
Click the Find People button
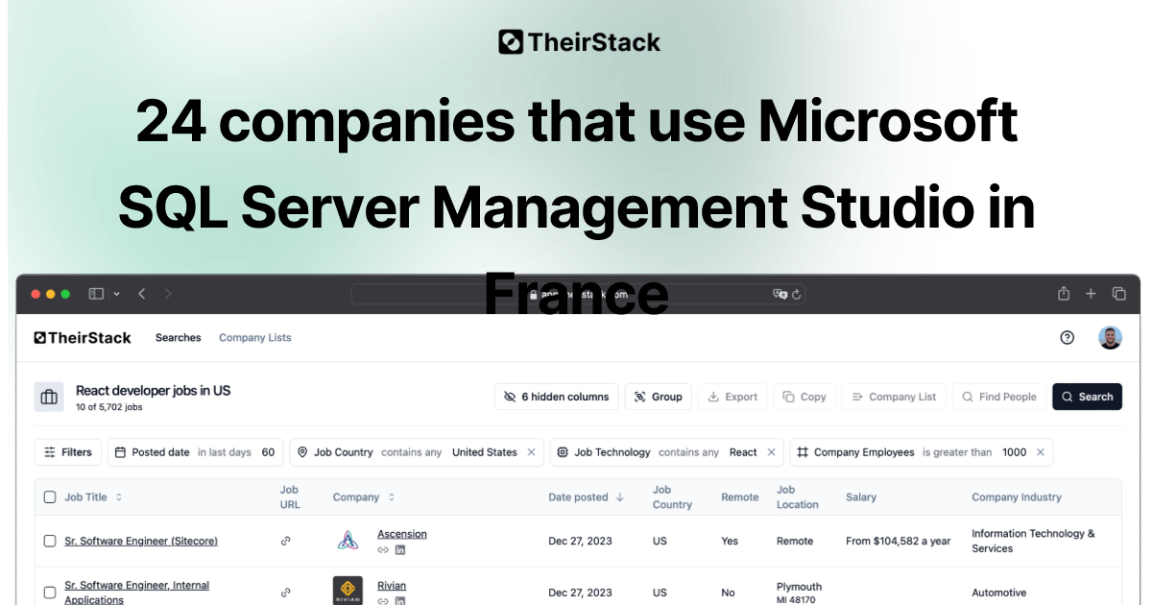coord(999,397)
